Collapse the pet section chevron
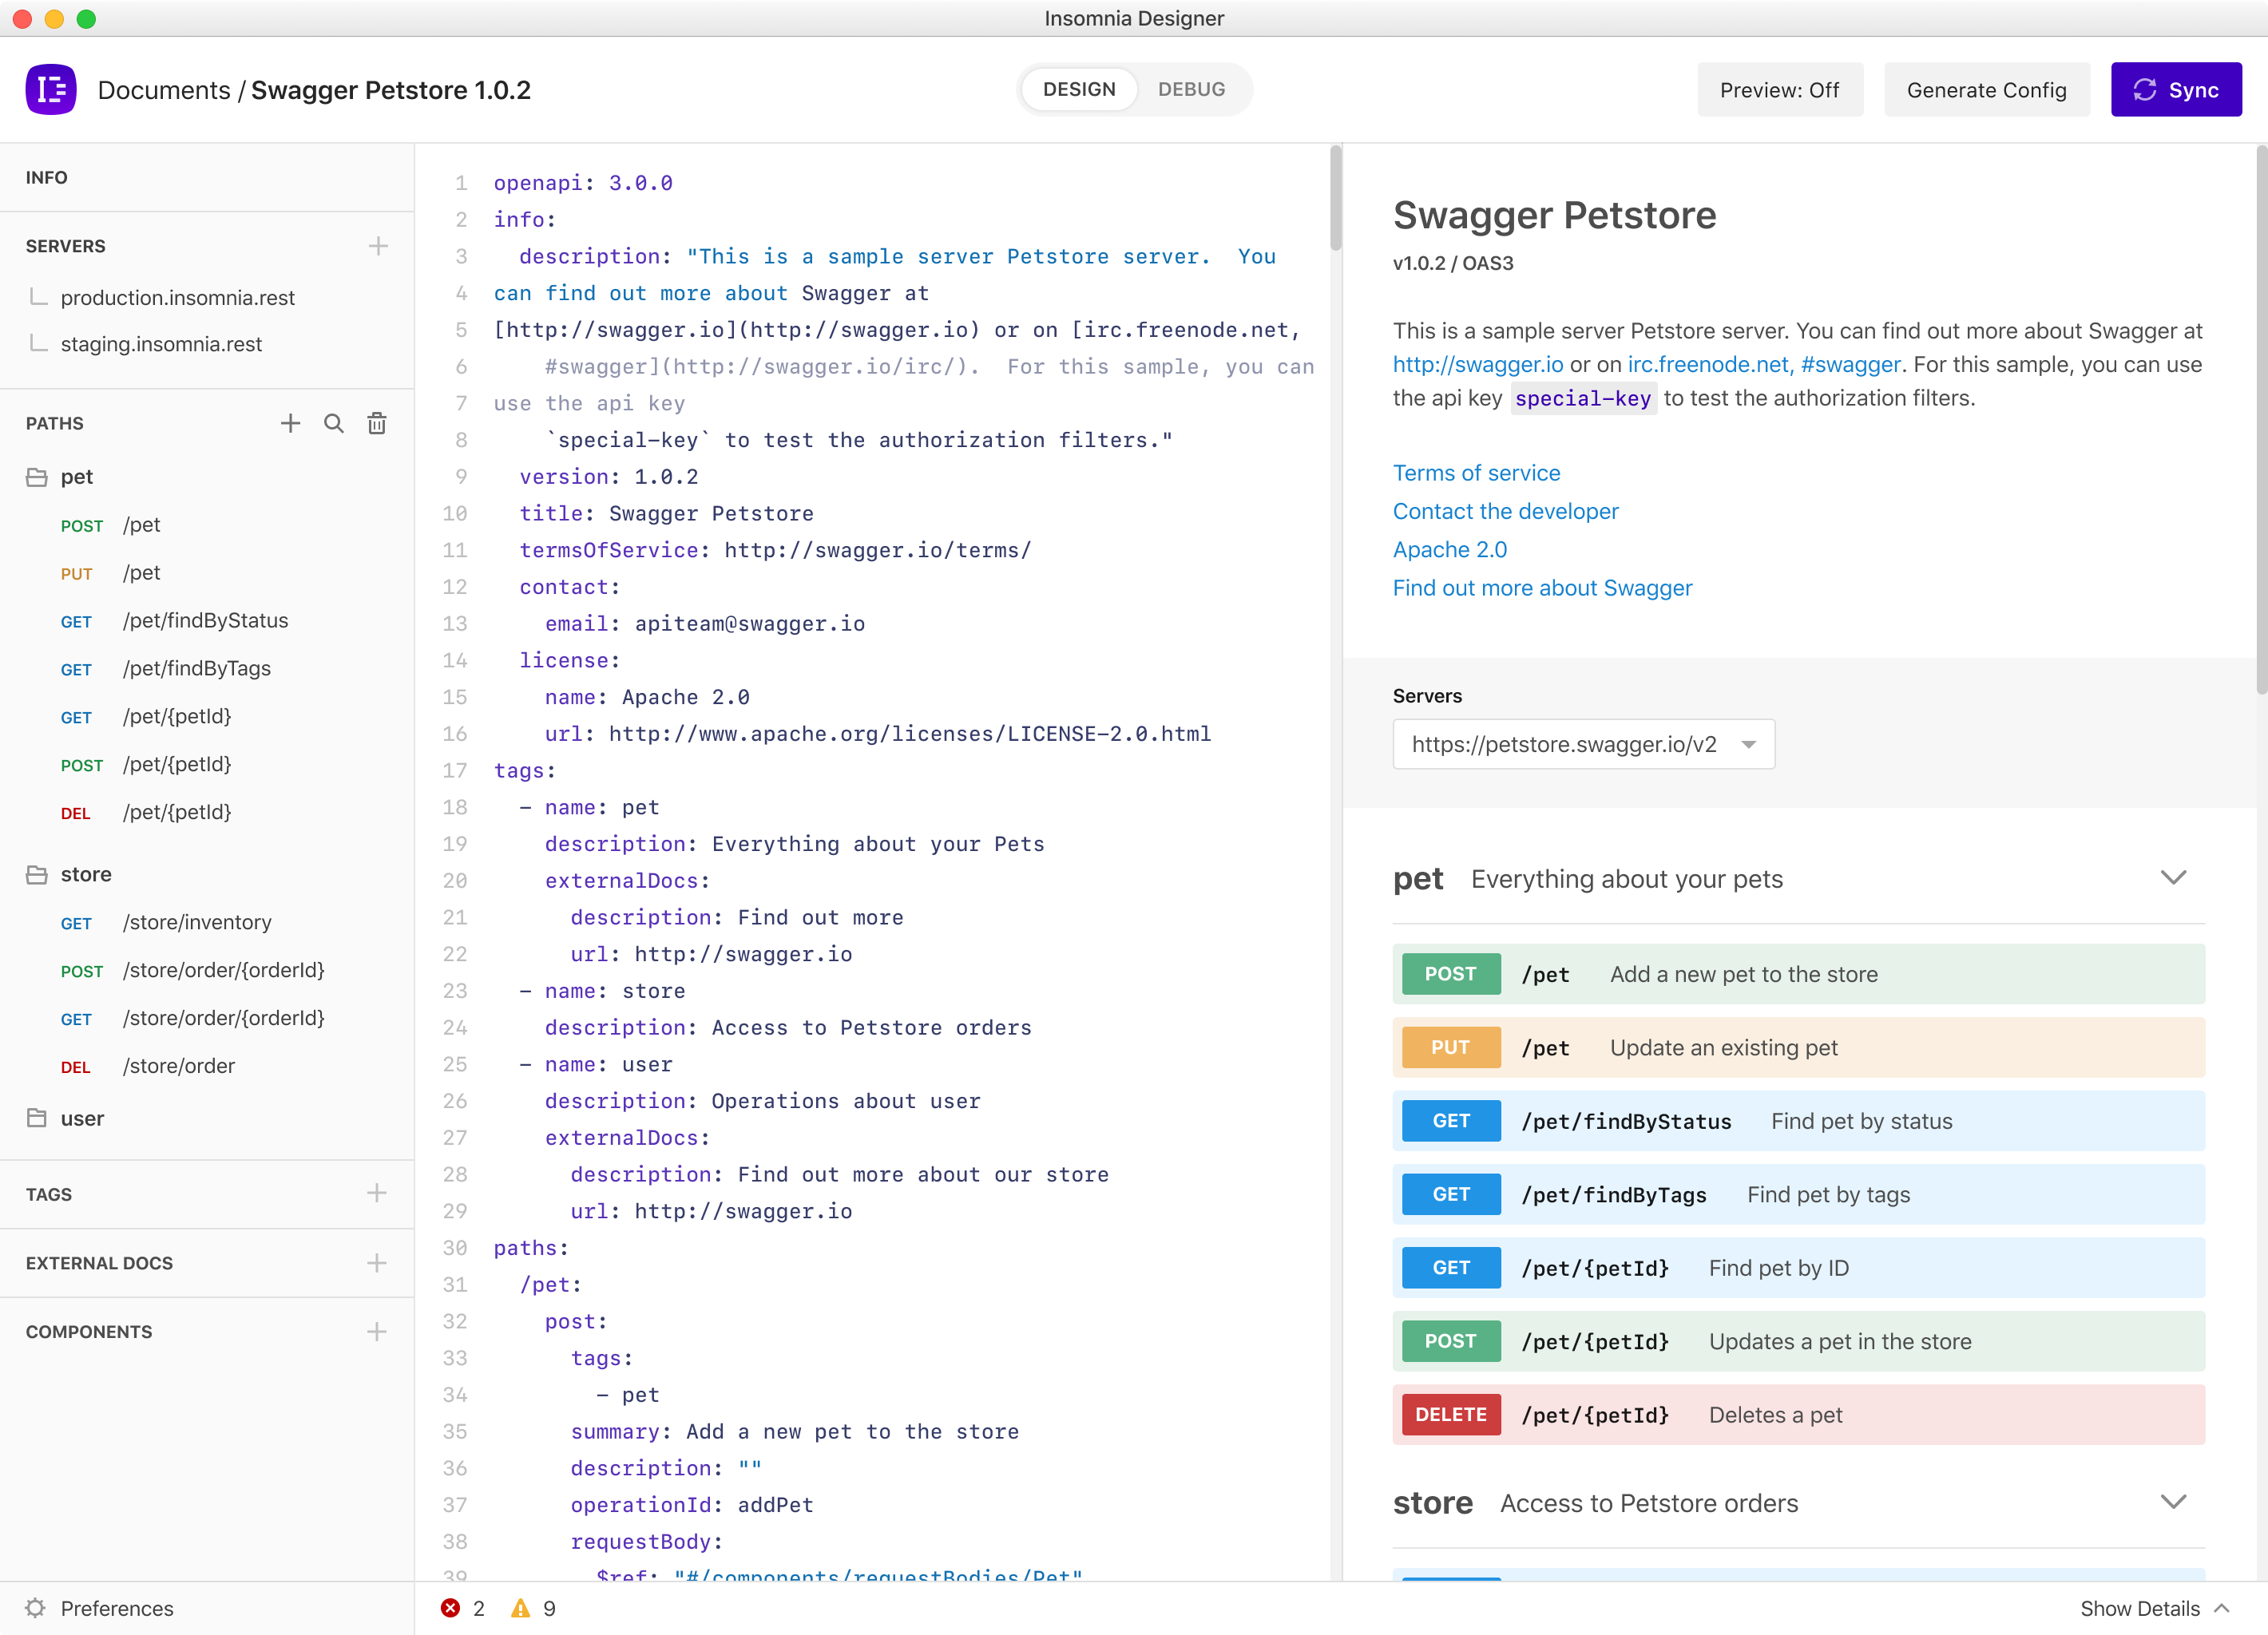Viewport: 2268px width, 1635px height. (2173, 877)
